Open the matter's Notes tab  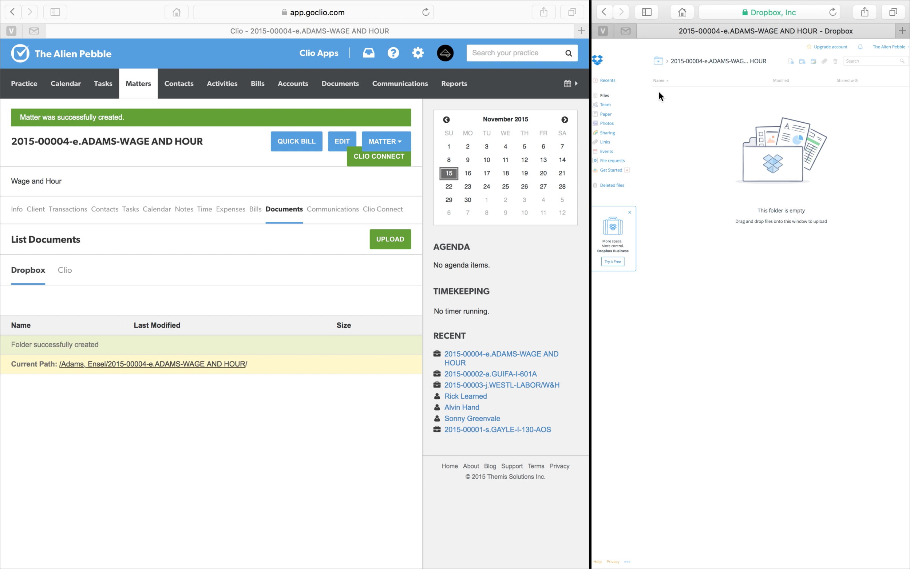tap(183, 209)
